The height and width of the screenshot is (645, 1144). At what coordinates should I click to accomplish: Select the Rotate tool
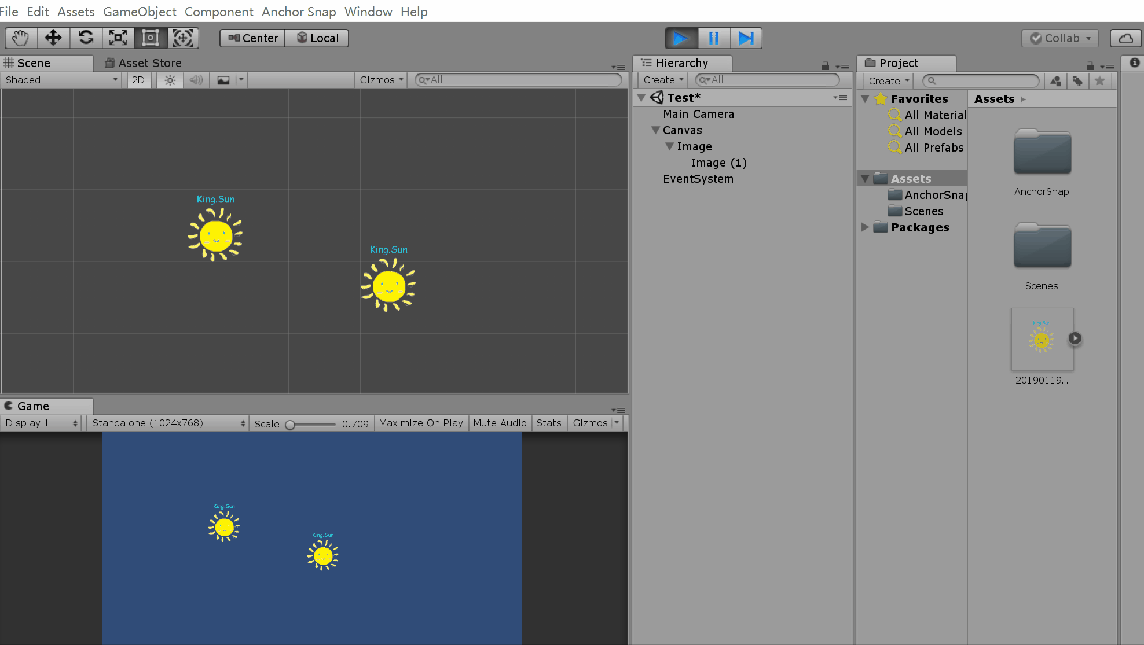click(x=86, y=38)
